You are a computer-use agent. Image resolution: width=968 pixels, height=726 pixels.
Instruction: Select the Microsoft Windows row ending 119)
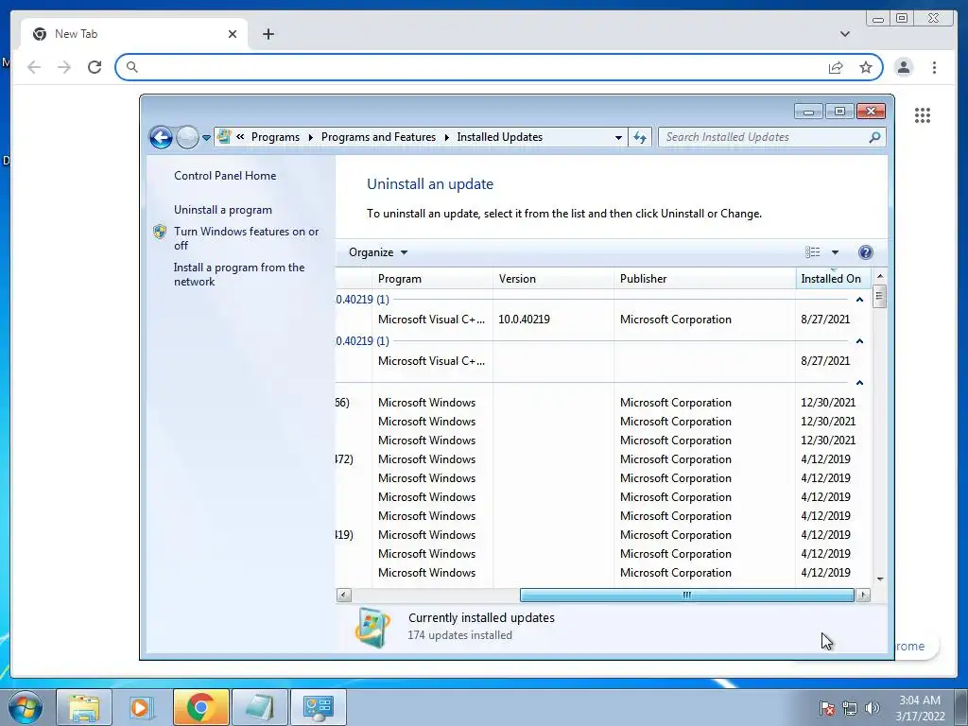pyautogui.click(x=602, y=535)
